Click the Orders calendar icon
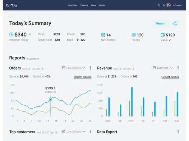 (x=64, y=68)
